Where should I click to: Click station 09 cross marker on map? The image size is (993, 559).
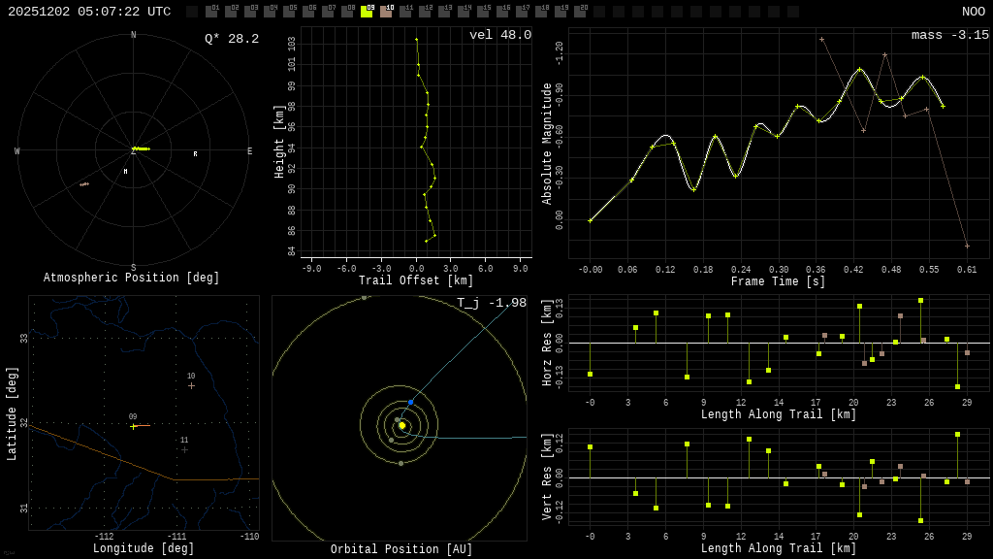click(x=134, y=426)
